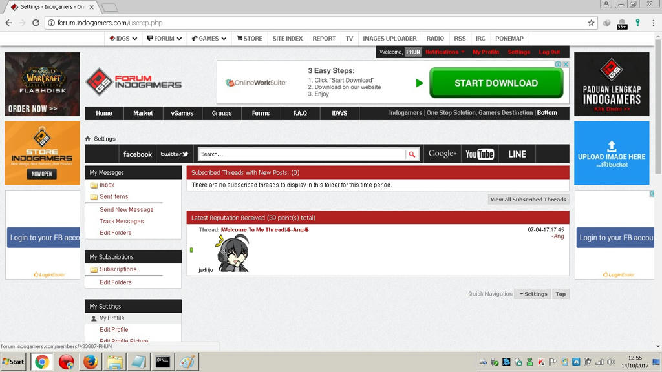Click the PHUN username in welcome bar
Screen dimensions: 662x372
point(413,52)
